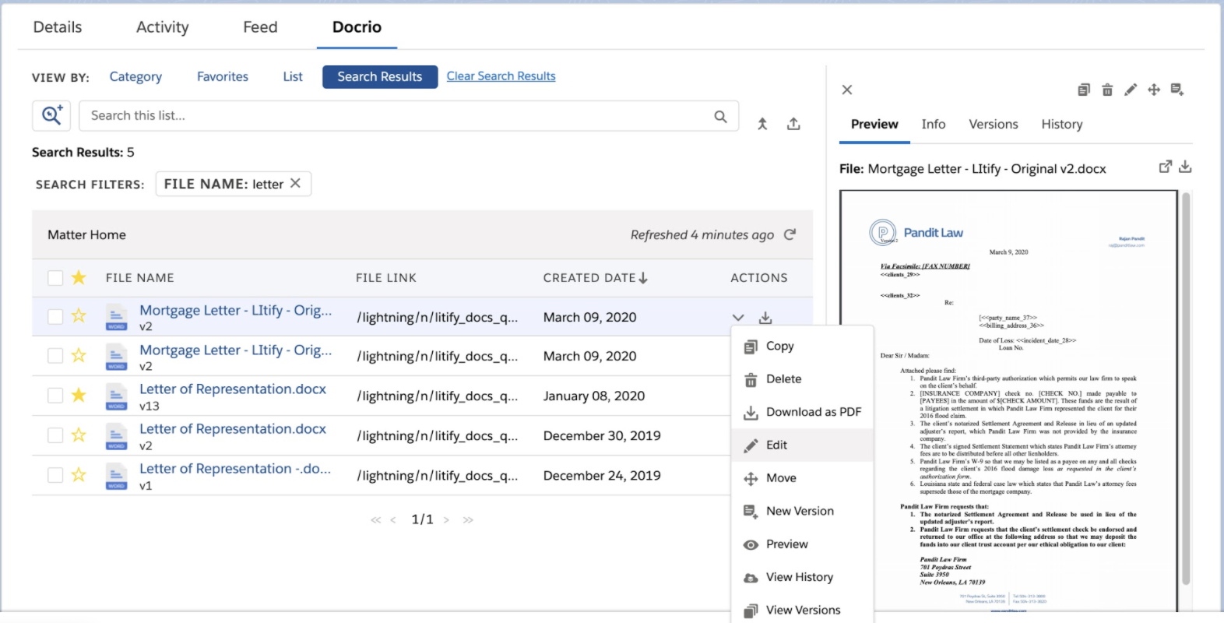
Task: Click the download icon next to preview filename
Action: [1185, 167]
